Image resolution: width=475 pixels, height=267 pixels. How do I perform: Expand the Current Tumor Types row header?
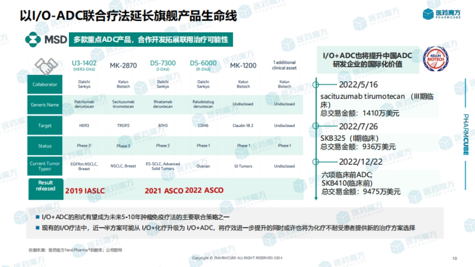click(44, 166)
